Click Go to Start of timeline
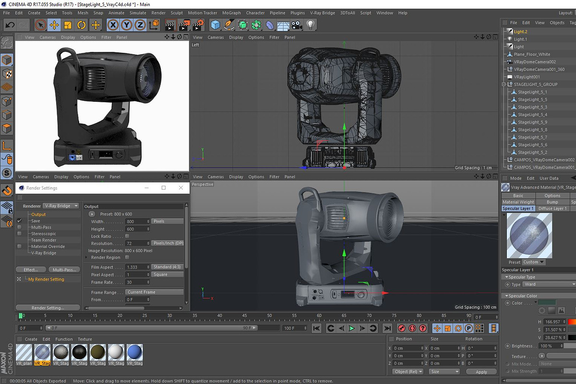The image size is (576, 384). tap(316, 328)
